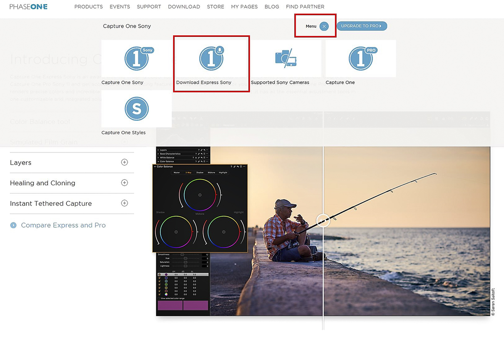Switch to the Master tab in Color Balance
This screenshot has width=504, height=338.
pos(177,172)
